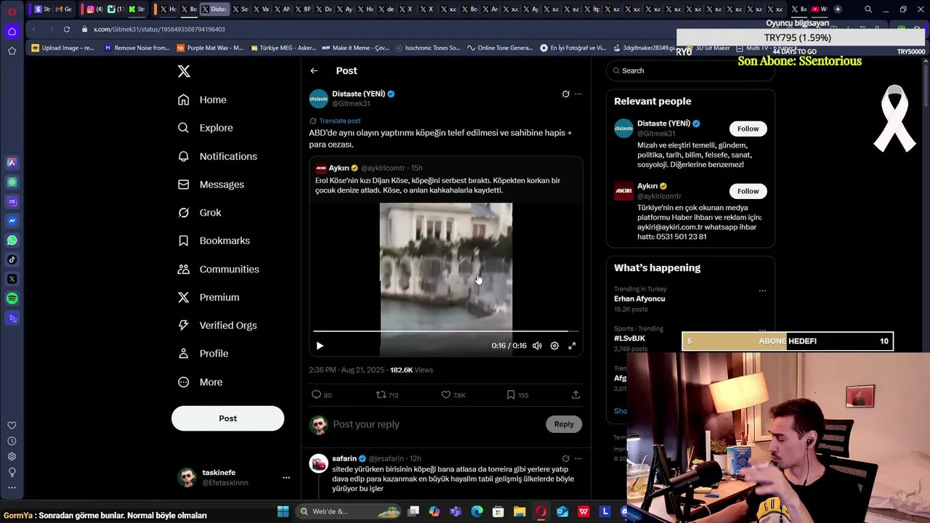Open the three-dot menu on main post
The width and height of the screenshot is (930, 523).
(x=578, y=94)
